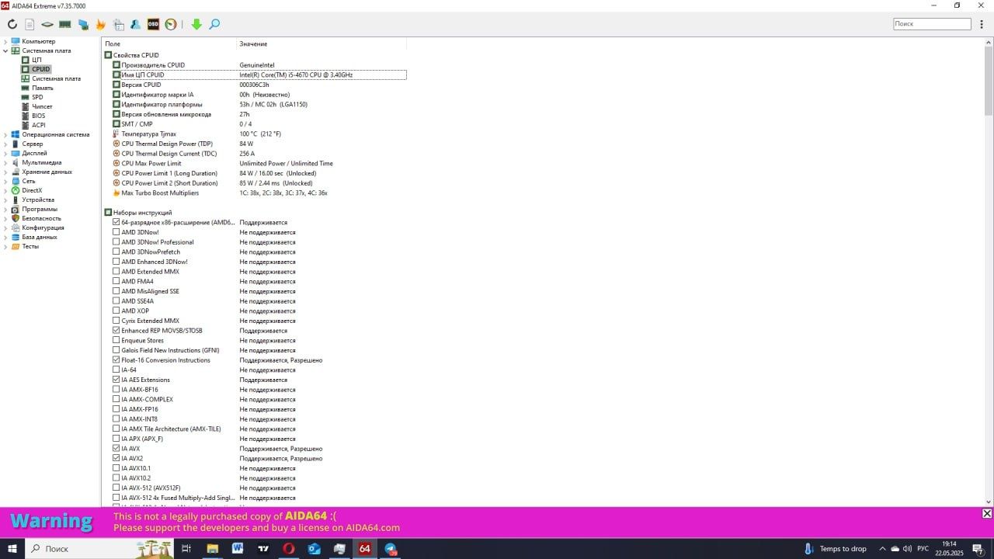994x559 pixels.
Task: Select the Температура Tjmax row
Action: pyautogui.click(x=259, y=134)
